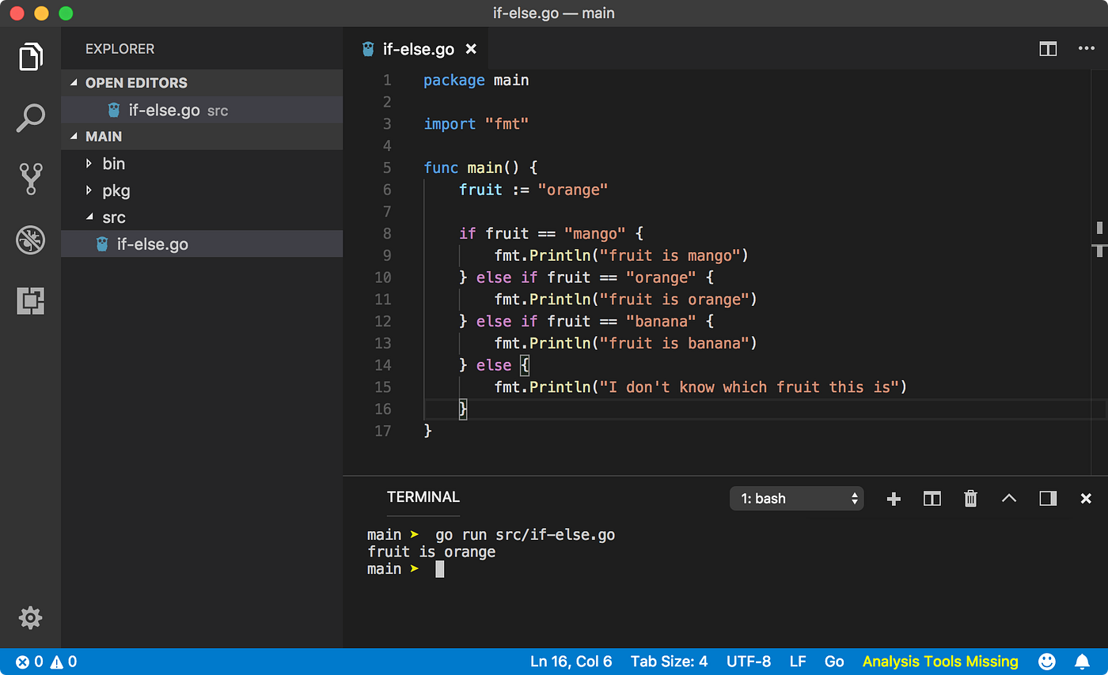Open the TERMINAL panel tab

point(423,497)
